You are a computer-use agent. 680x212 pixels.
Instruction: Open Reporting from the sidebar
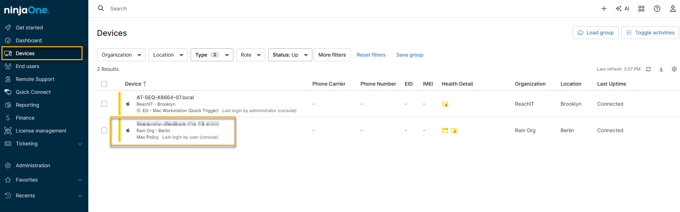27,105
